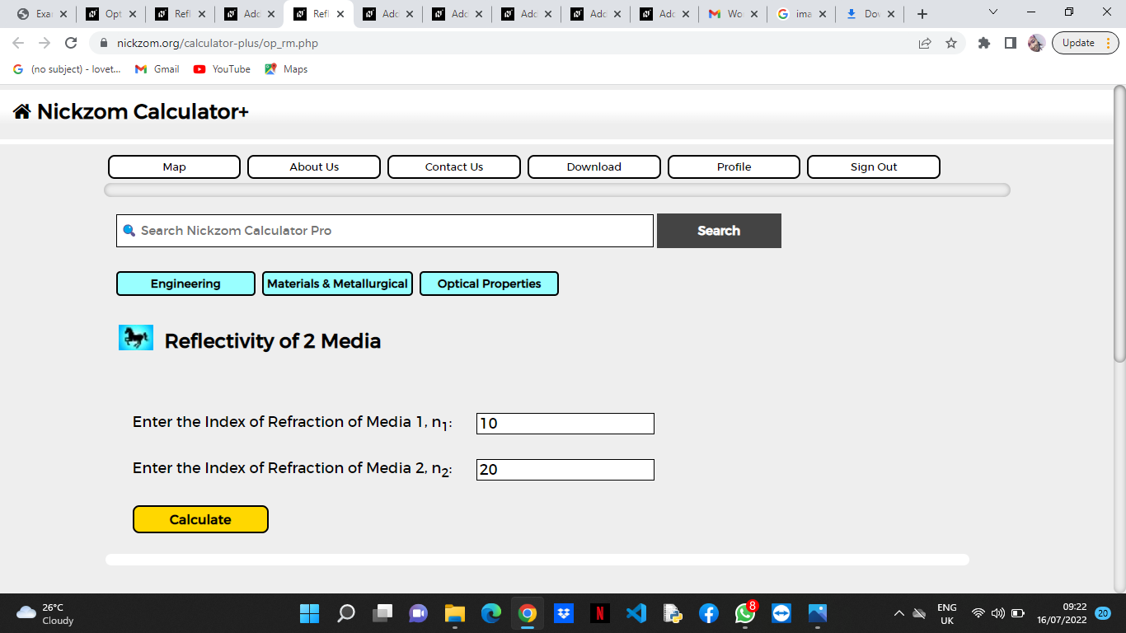Open the Chrome extensions puzzle icon
1126x633 pixels.
coord(983,43)
